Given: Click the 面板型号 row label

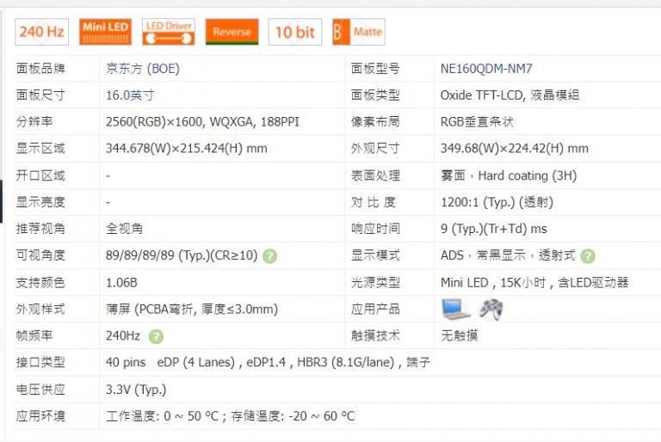Looking at the screenshot, I should [x=375, y=68].
